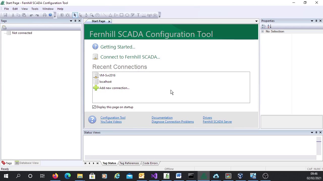
Task: Expand the No Selection property node
Action: click(263, 31)
